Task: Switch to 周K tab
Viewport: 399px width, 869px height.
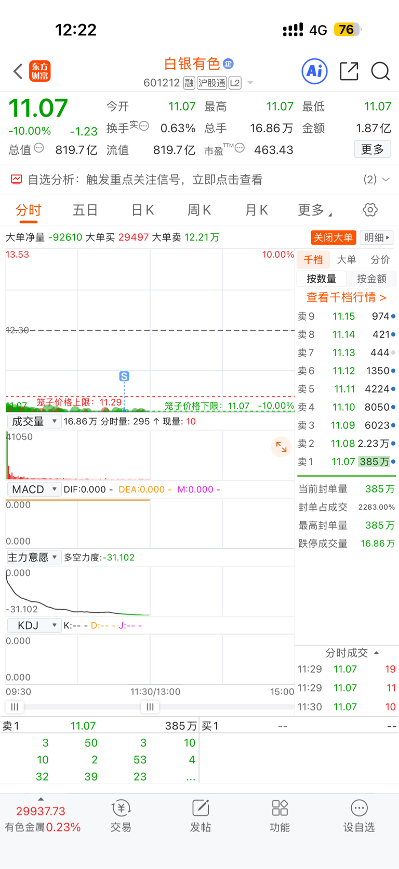Action: tap(199, 210)
